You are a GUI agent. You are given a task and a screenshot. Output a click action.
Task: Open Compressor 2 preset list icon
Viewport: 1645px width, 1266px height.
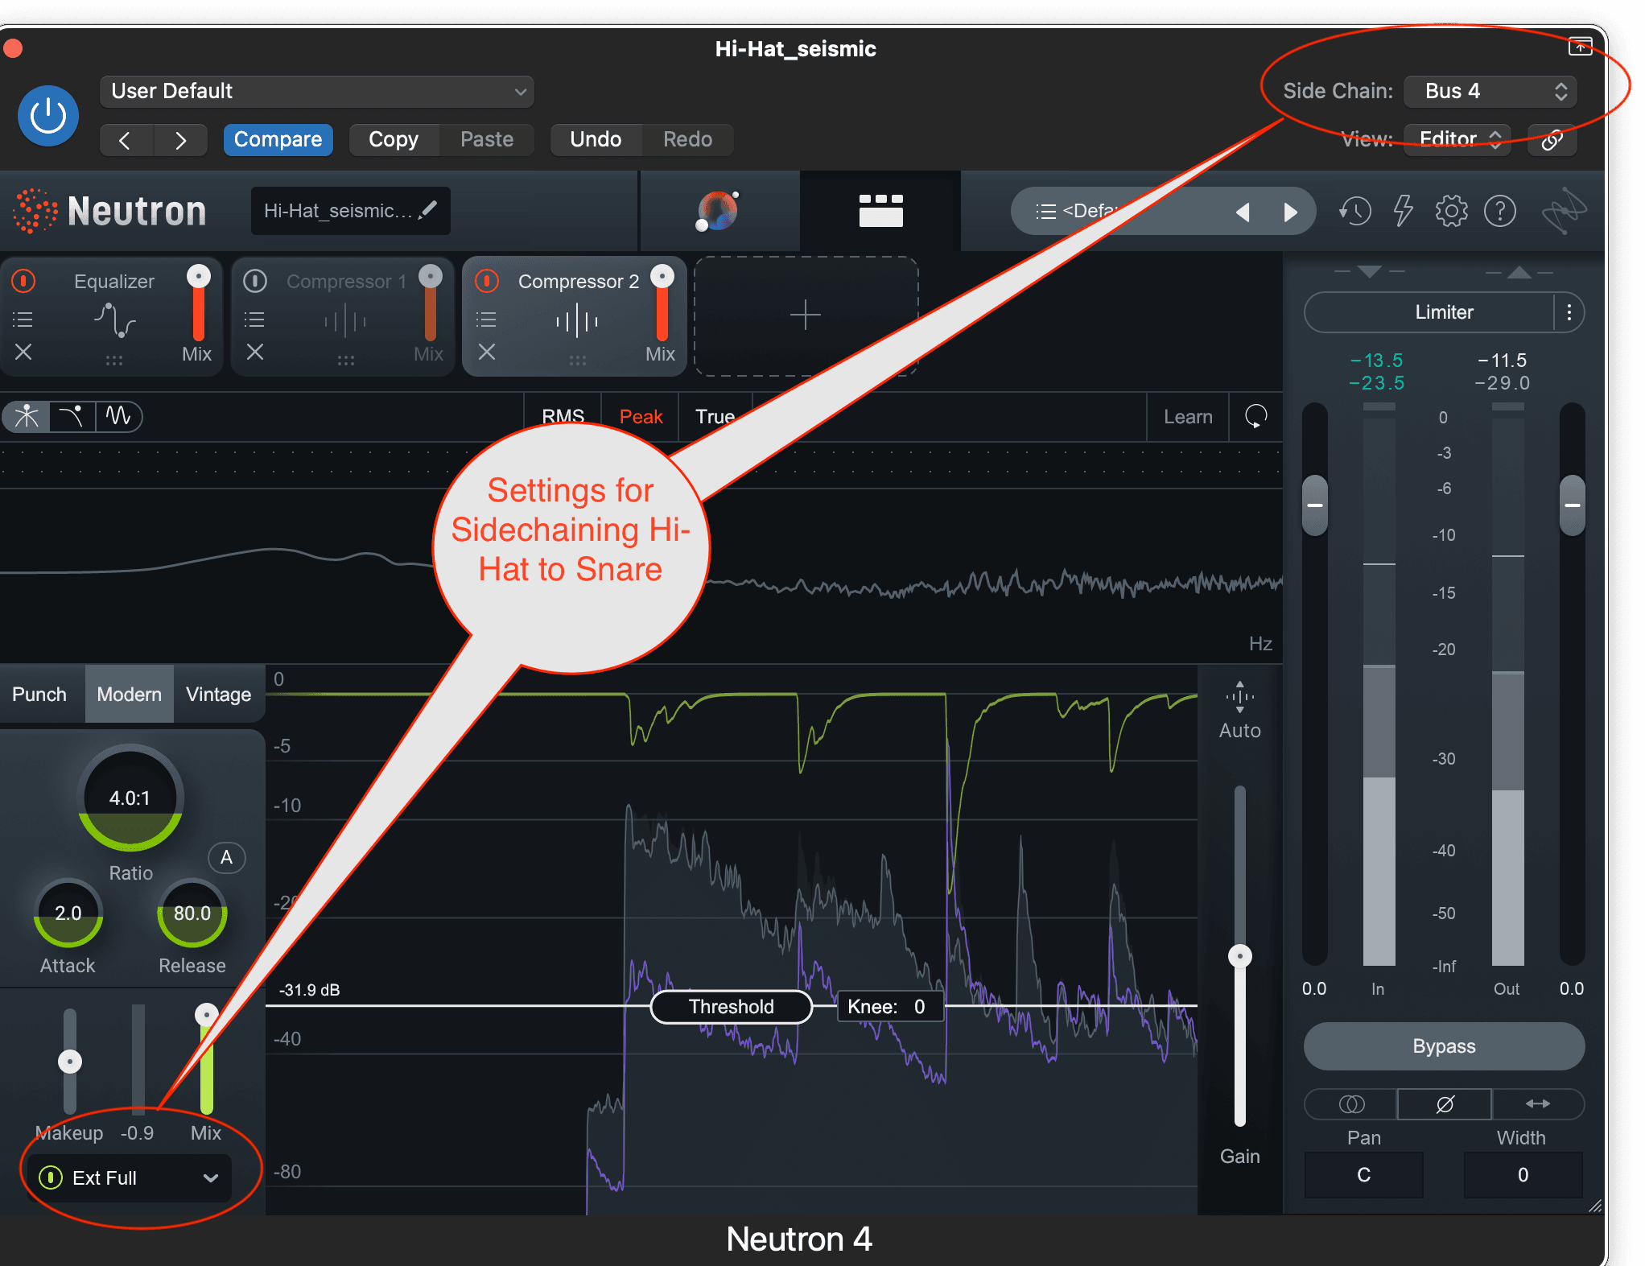point(486,320)
